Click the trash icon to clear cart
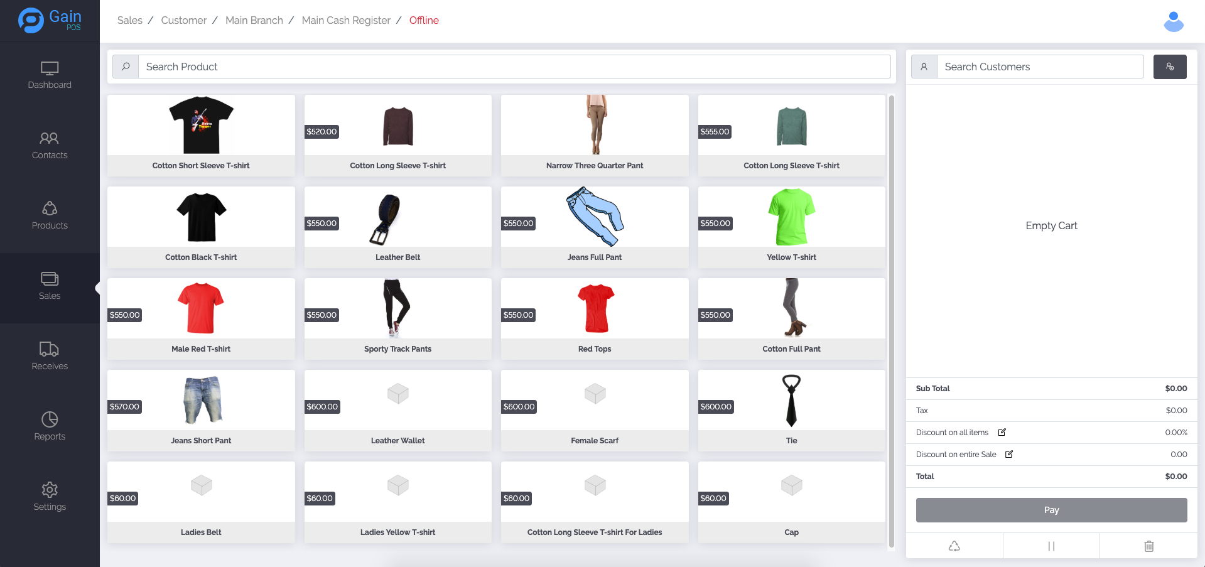The image size is (1205, 567). pyautogui.click(x=1148, y=546)
